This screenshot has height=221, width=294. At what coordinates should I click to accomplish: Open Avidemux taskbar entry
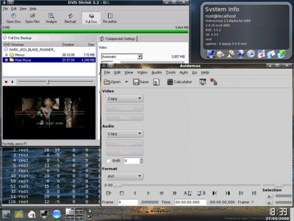click(x=158, y=211)
